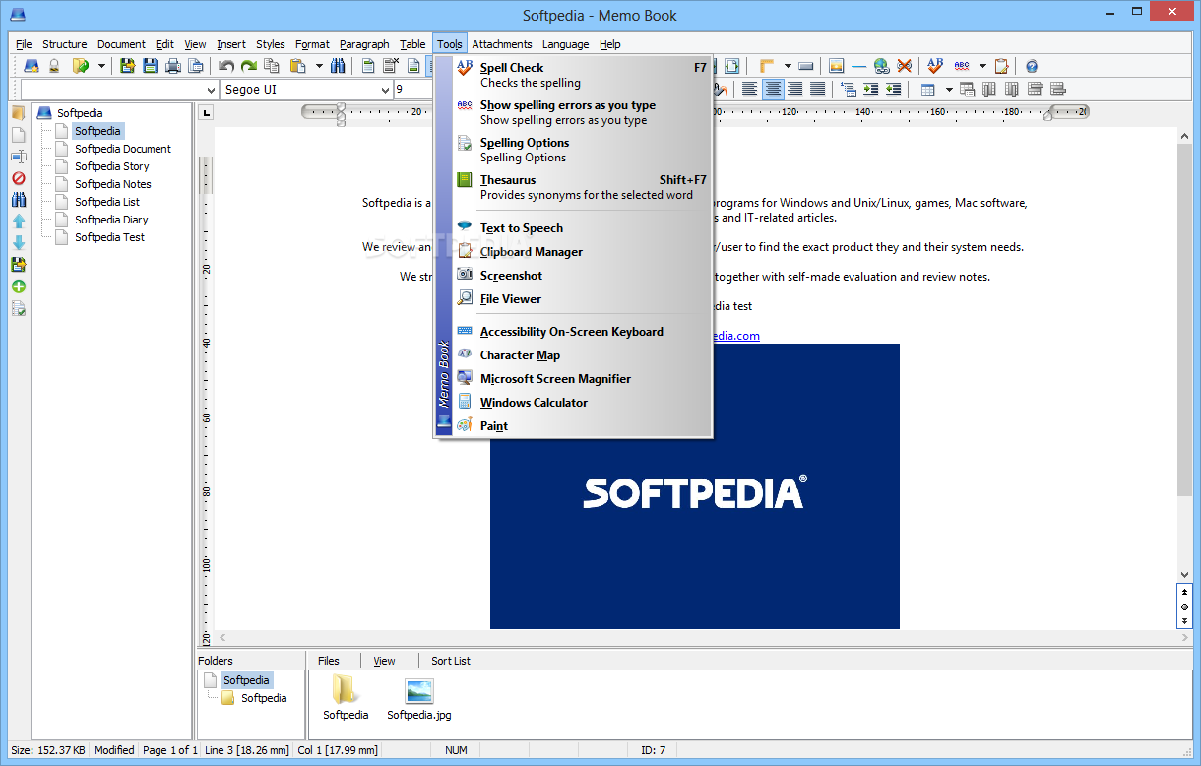Click the AB spell check toolbar icon
The width and height of the screenshot is (1201, 766).
(935, 66)
